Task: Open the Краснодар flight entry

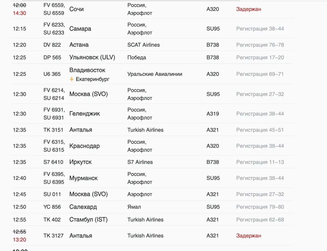Action: 152,146
